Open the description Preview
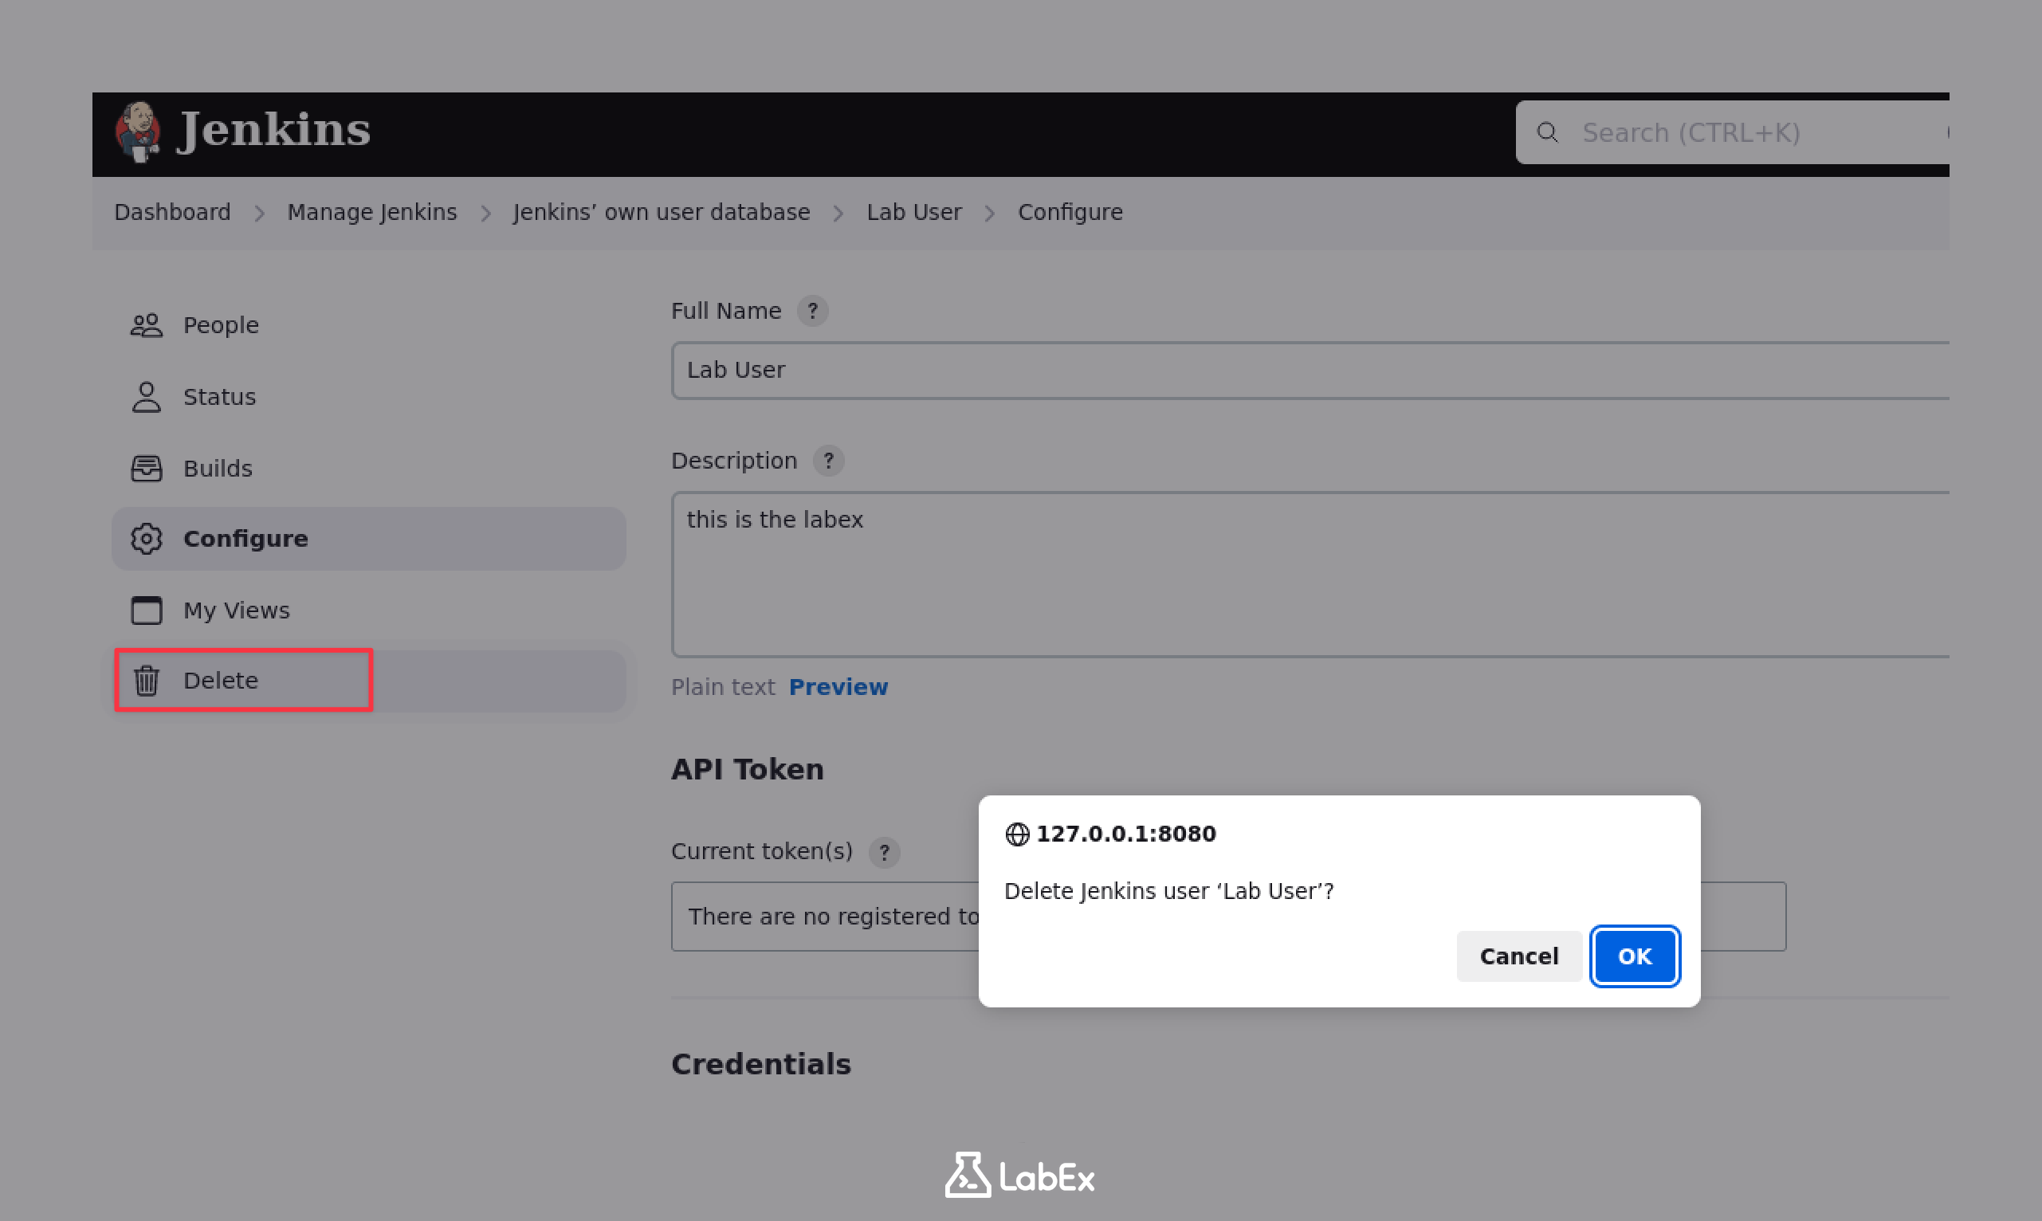Viewport: 2042px width, 1221px height. (838, 687)
